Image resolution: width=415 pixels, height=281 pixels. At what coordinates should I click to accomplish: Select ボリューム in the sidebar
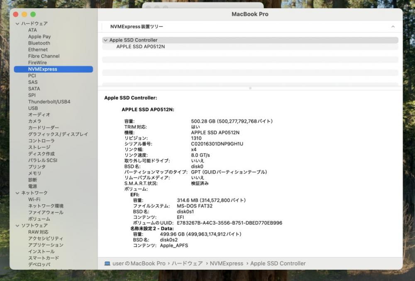(x=39, y=219)
